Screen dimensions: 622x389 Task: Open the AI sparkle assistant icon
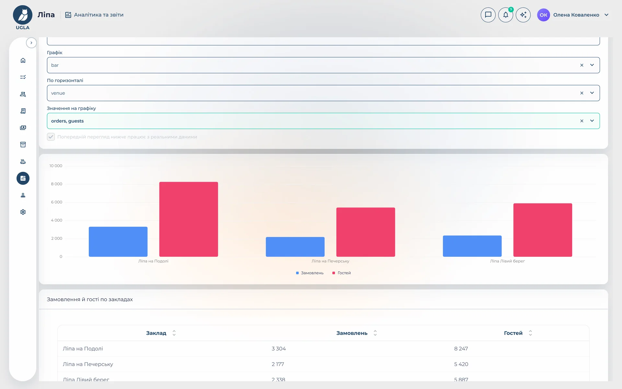(x=523, y=15)
